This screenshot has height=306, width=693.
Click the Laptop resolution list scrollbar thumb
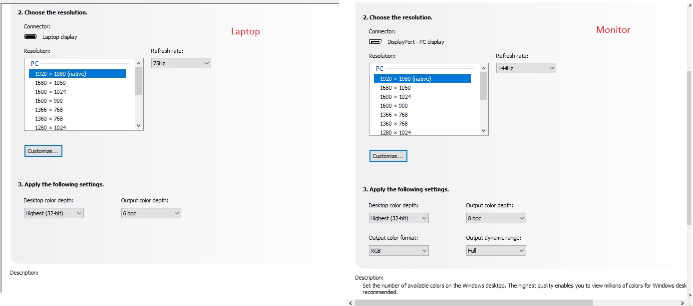(x=139, y=81)
